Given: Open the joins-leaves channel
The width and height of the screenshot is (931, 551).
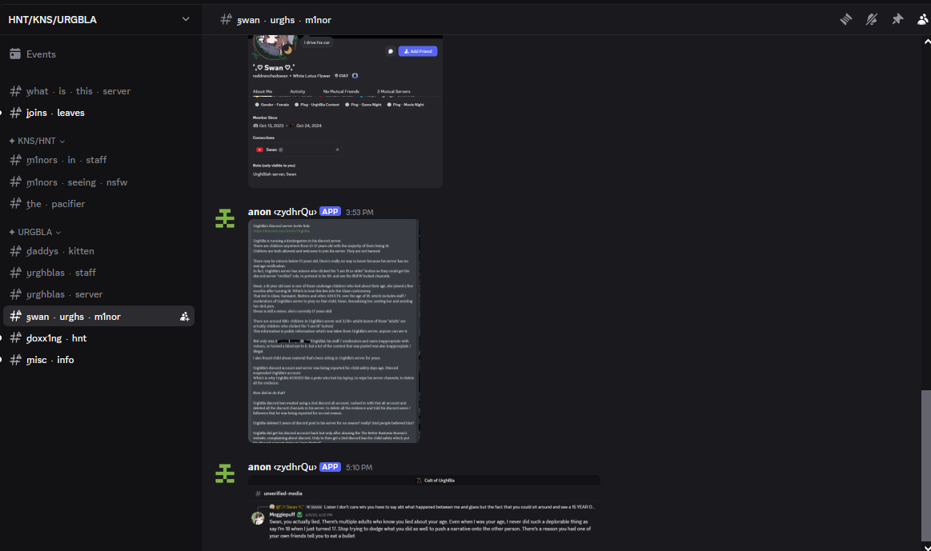Looking at the screenshot, I should [x=98, y=113].
